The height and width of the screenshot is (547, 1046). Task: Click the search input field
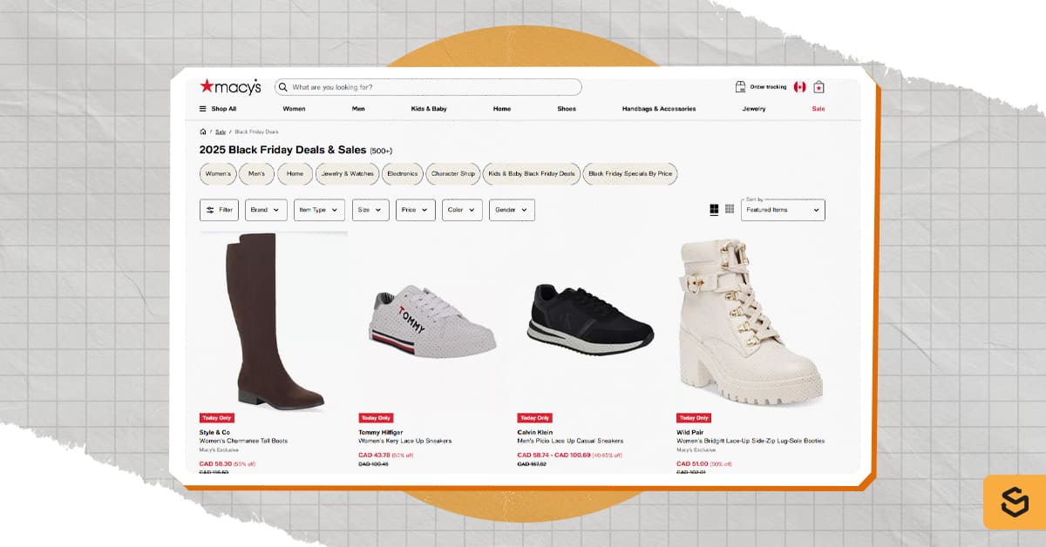click(x=428, y=87)
